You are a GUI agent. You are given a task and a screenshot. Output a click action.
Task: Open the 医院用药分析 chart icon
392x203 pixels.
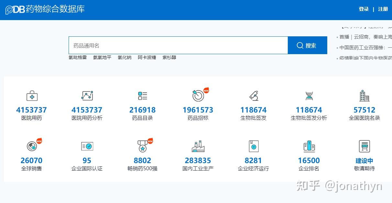87,96
